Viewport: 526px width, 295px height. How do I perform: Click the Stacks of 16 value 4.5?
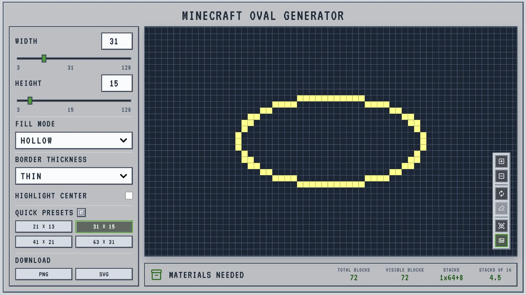495,278
